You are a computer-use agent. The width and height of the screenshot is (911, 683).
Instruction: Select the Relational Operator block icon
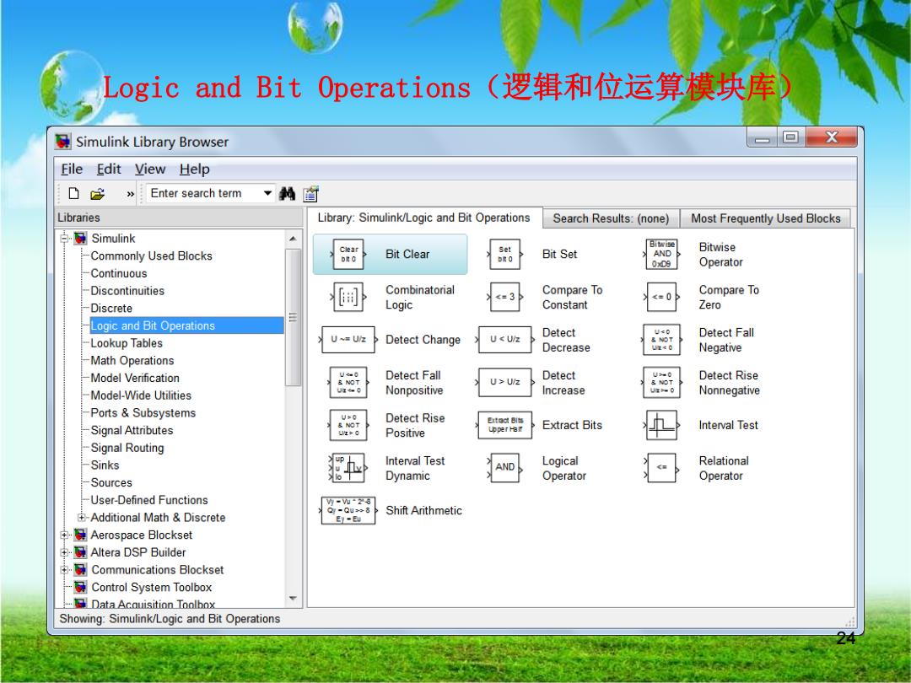pyautogui.click(x=662, y=468)
